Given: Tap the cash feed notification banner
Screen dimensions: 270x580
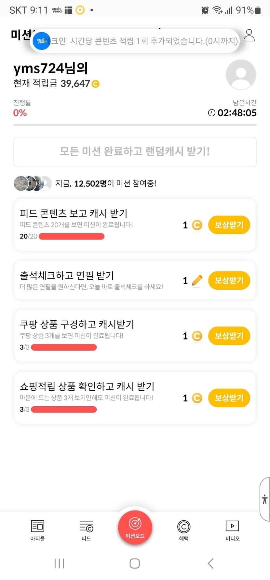Looking at the screenshot, I should tap(135, 41).
